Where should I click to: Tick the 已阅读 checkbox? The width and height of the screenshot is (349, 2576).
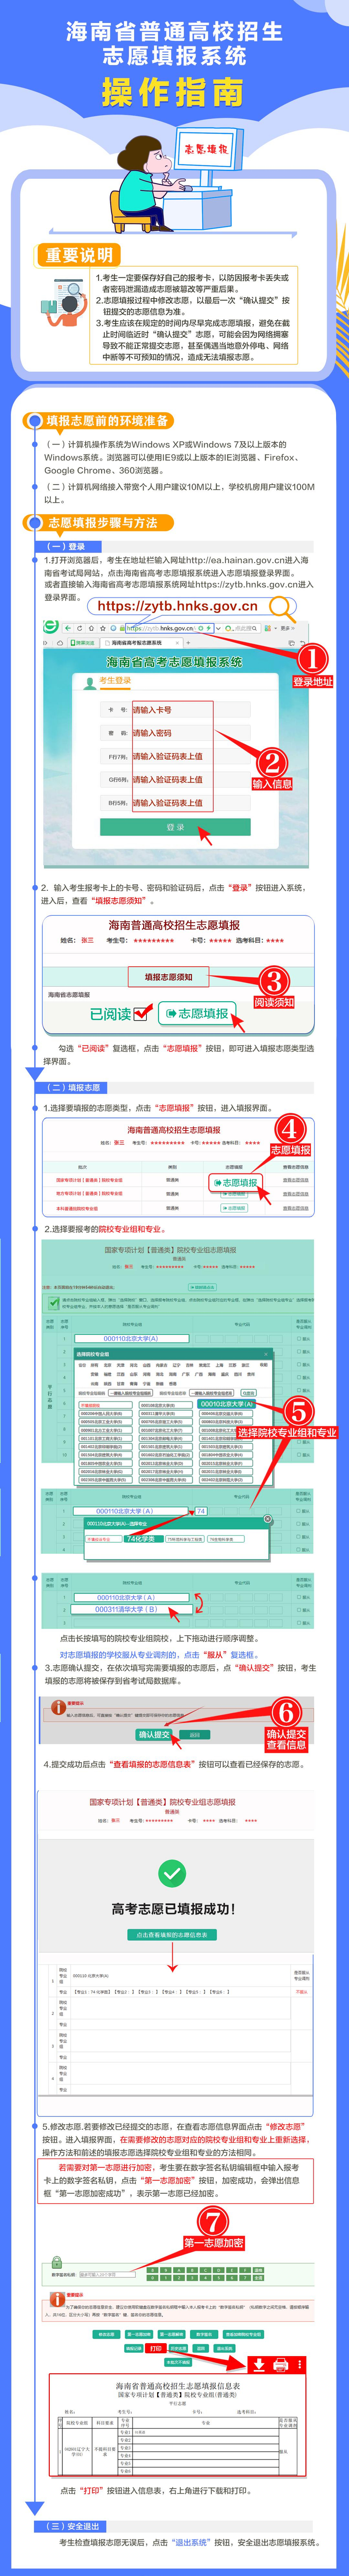click(x=142, y=1013)
